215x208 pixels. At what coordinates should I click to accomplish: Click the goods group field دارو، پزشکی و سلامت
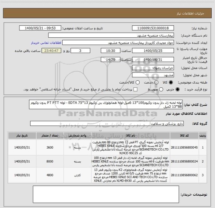coord(107,124)
